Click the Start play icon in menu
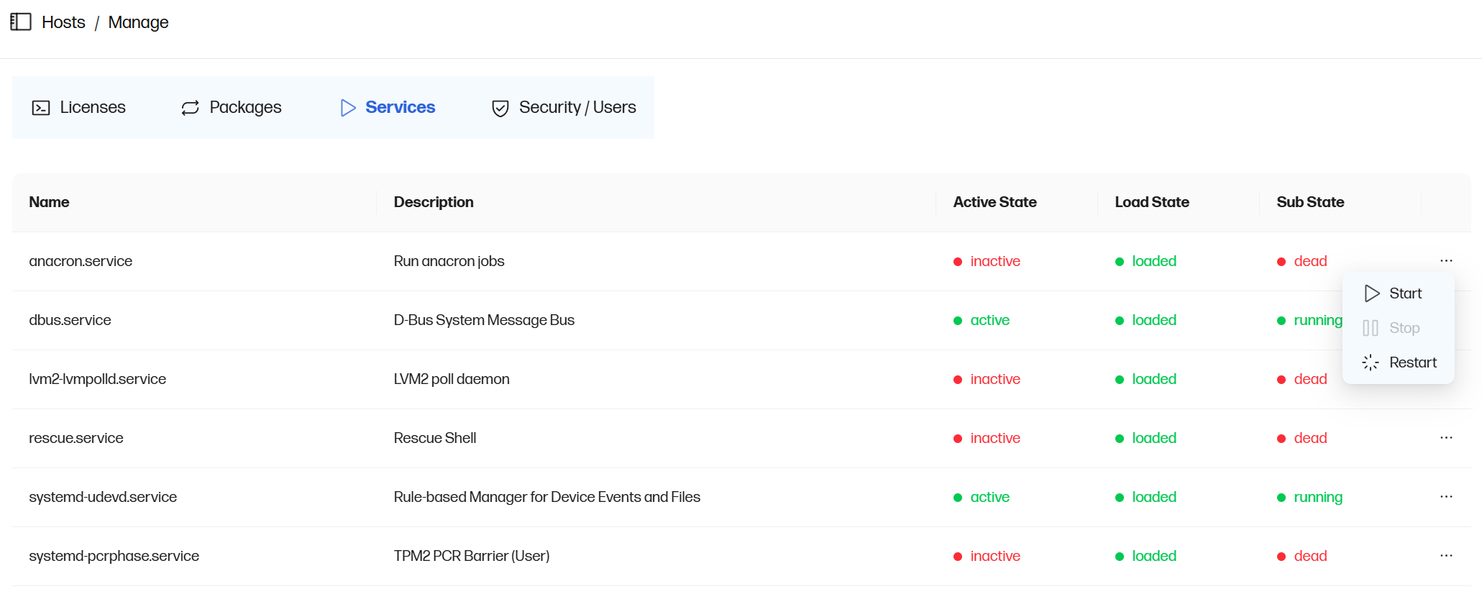This screenshot has height=594, width=1482. tap(1371, 293)
